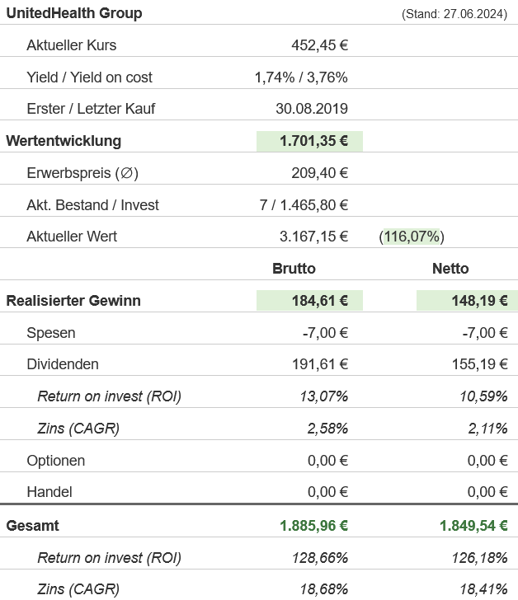Viewport: 518px width, 600px height.
Task: Click the Yield / Yield on cost label
Action: pyautogui.click(x=89, y=77)
